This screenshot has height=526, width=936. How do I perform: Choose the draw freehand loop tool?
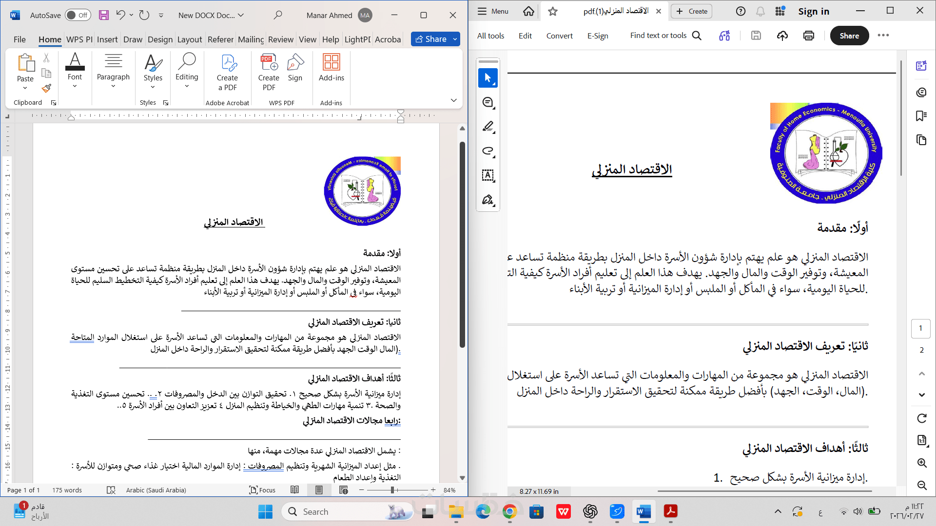point(488,151)
